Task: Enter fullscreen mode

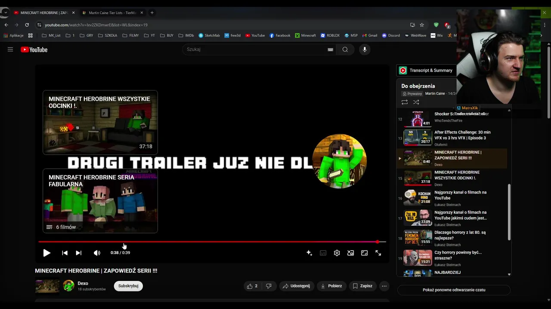Action: [378, 253]
